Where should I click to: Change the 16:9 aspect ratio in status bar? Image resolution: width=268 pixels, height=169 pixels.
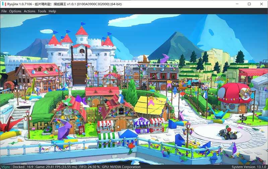[30, 167]
